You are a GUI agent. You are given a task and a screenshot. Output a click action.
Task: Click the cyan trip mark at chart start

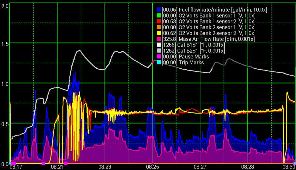(10, 163)
